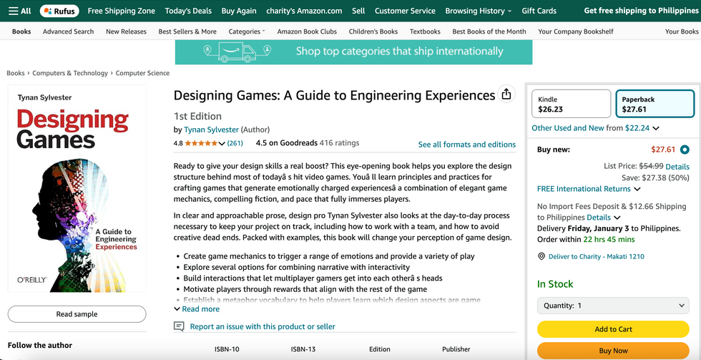The image size is (701, 360).
Task: Click the report issue speech bubble icon
Action: 179,326
